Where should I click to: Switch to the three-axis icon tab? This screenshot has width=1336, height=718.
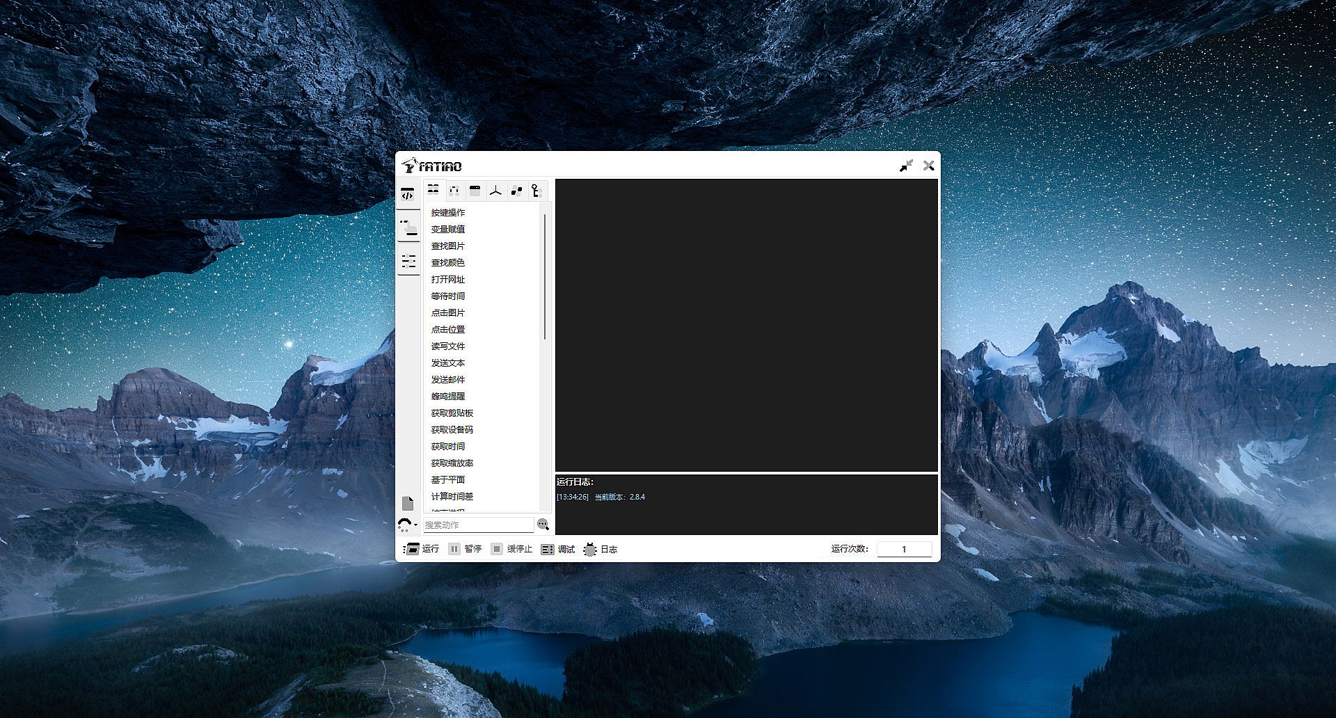click(495, 190)
